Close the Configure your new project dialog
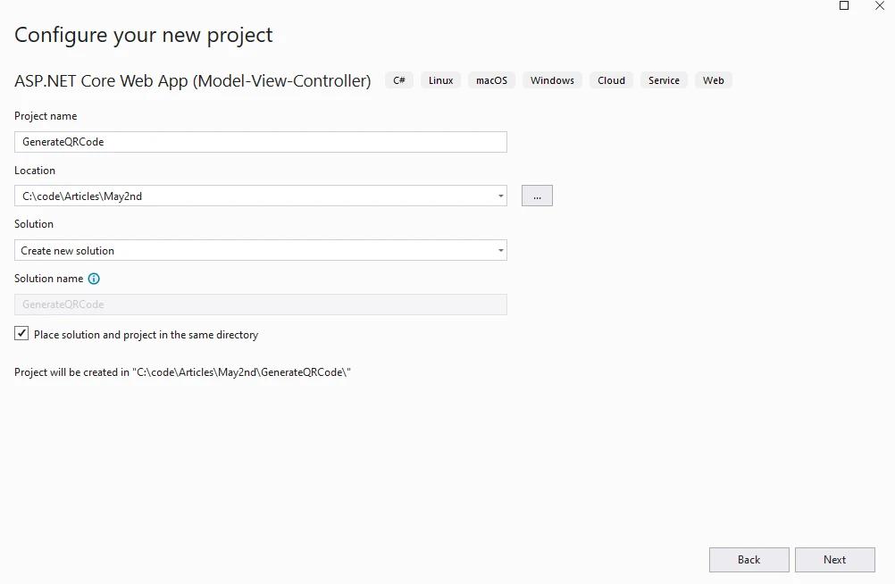Screen dimensions: 895x584 tap(879, 5)
